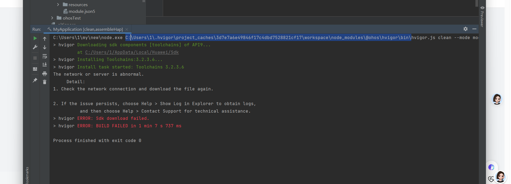Pin the Run tab with pin icon
Viewport: 511px width, 184px height.
[35, 80]
